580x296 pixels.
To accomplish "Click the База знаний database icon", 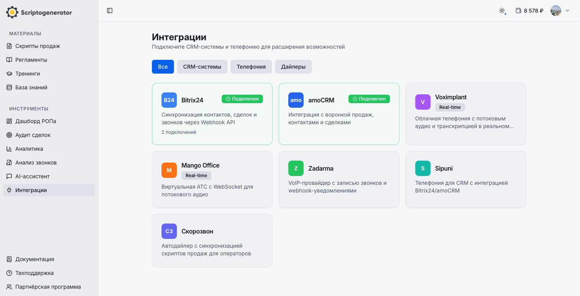I will pos(9,87).
